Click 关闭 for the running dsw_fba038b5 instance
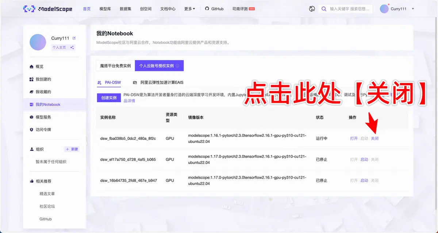The image size is (438, 233). pyautogui.click(x=374, y=139)
